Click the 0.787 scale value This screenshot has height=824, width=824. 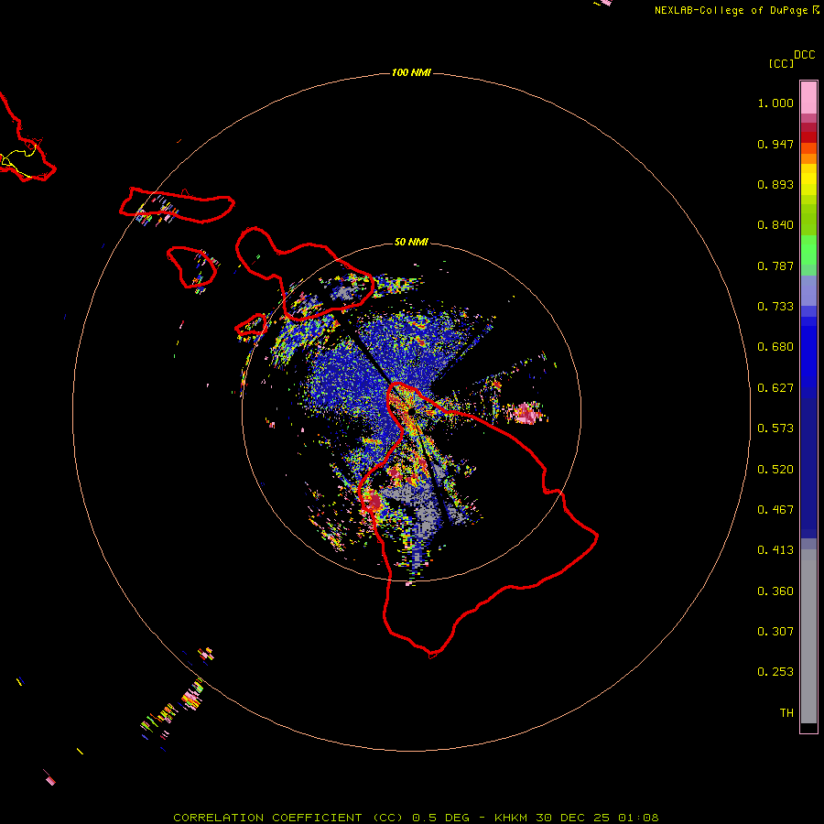(x=775, y=266)
